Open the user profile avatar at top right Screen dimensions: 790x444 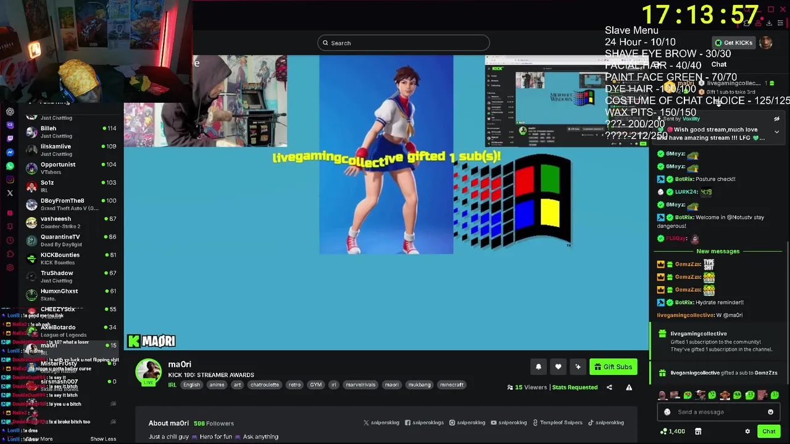point(766,43)
